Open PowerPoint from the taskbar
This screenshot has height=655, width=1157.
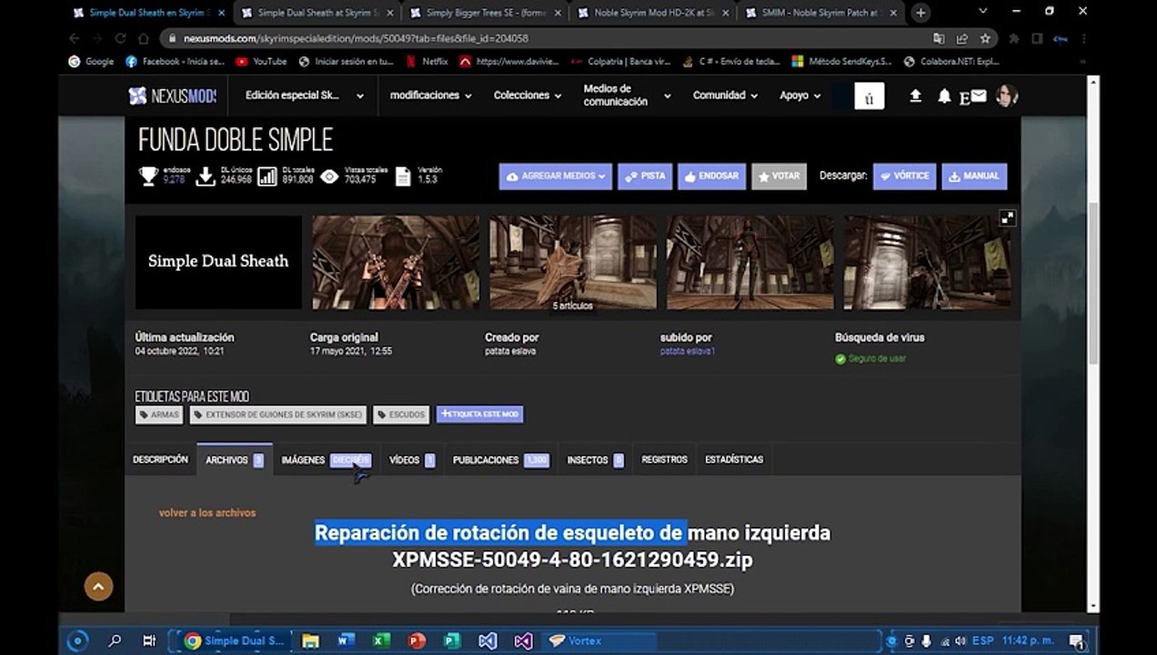(417, 640)
